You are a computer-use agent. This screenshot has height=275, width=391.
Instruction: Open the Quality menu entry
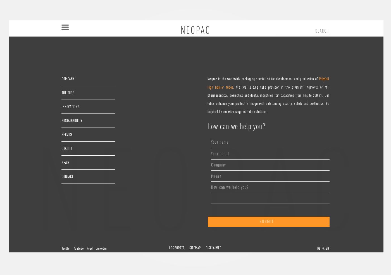tap(67, 149)
